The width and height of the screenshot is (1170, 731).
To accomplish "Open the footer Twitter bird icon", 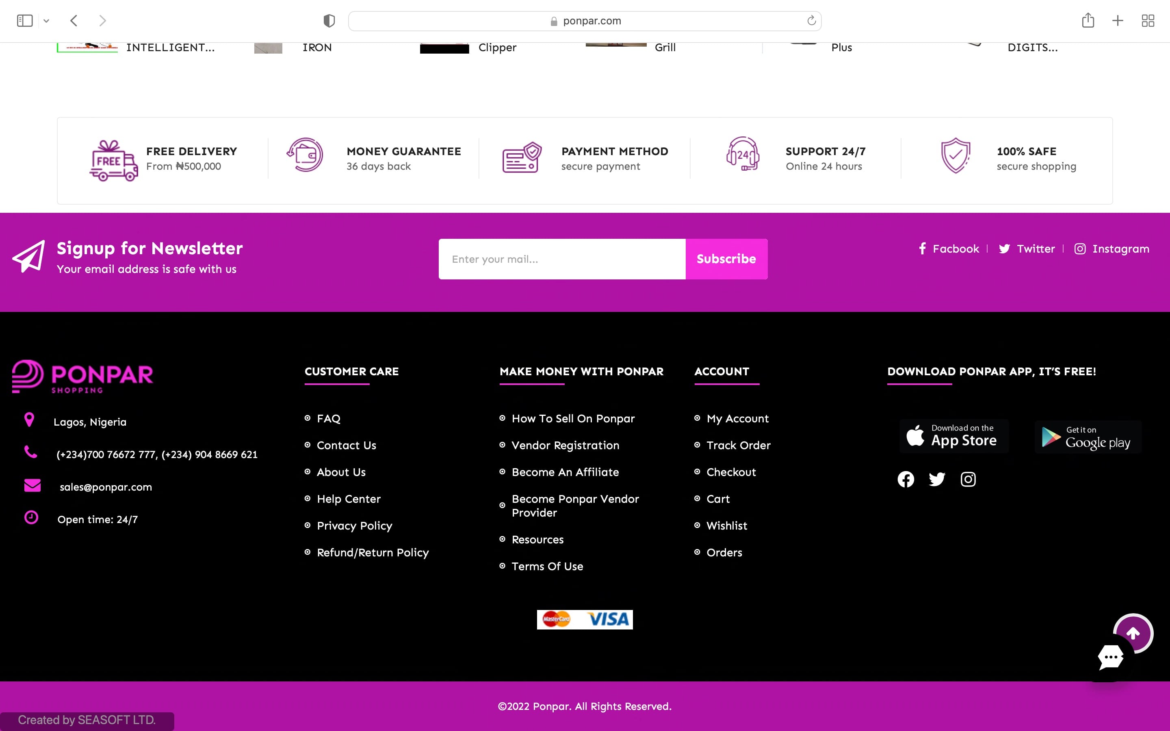I will click(x=936, y=479).
